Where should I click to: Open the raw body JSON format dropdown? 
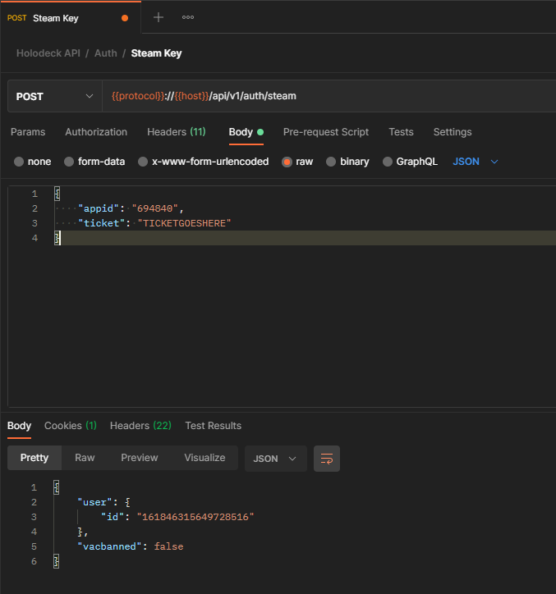(476, 162)
